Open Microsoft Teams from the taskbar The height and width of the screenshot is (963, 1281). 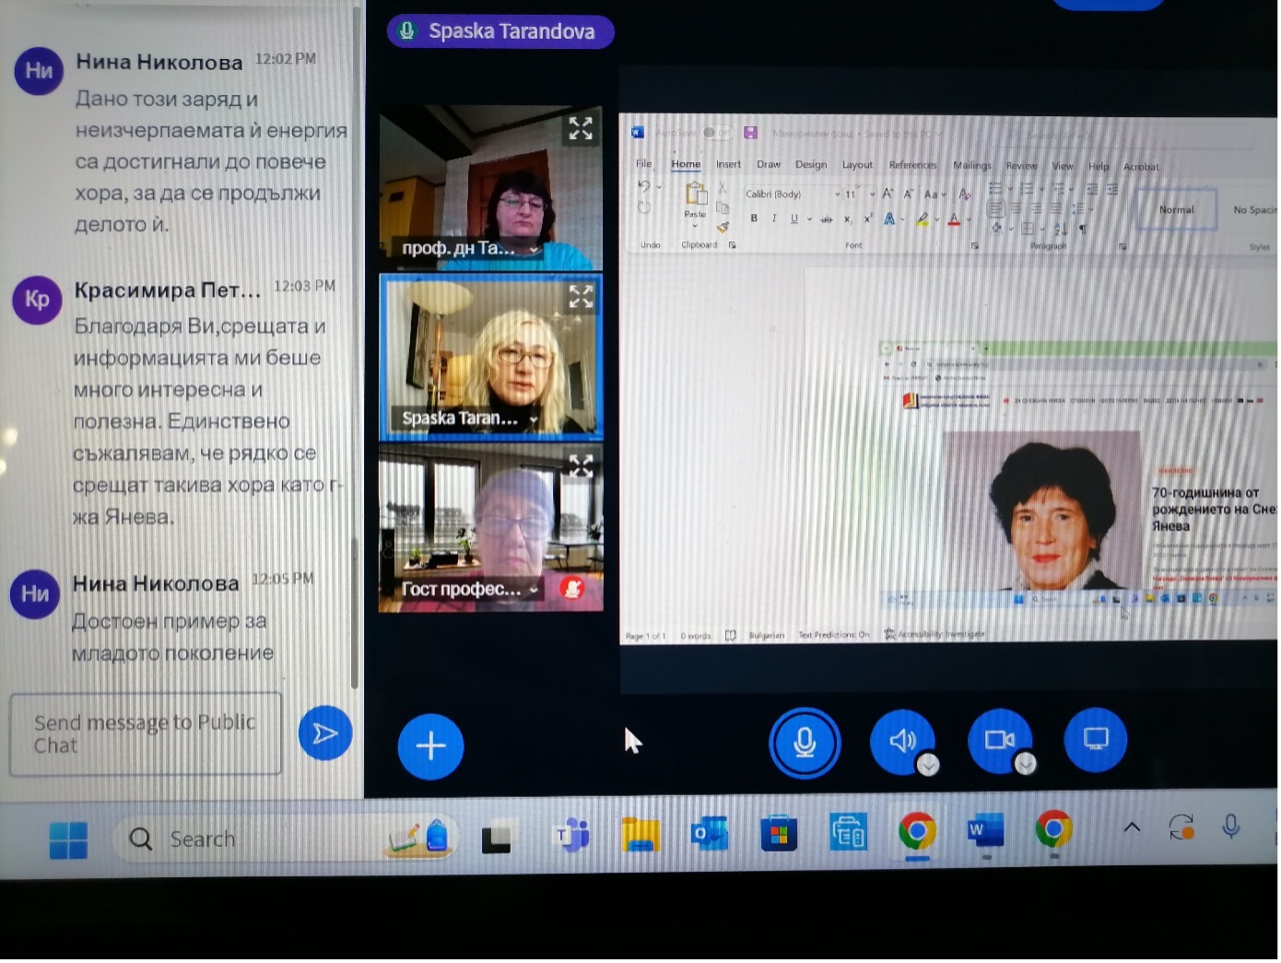click(x=571, y=836)
